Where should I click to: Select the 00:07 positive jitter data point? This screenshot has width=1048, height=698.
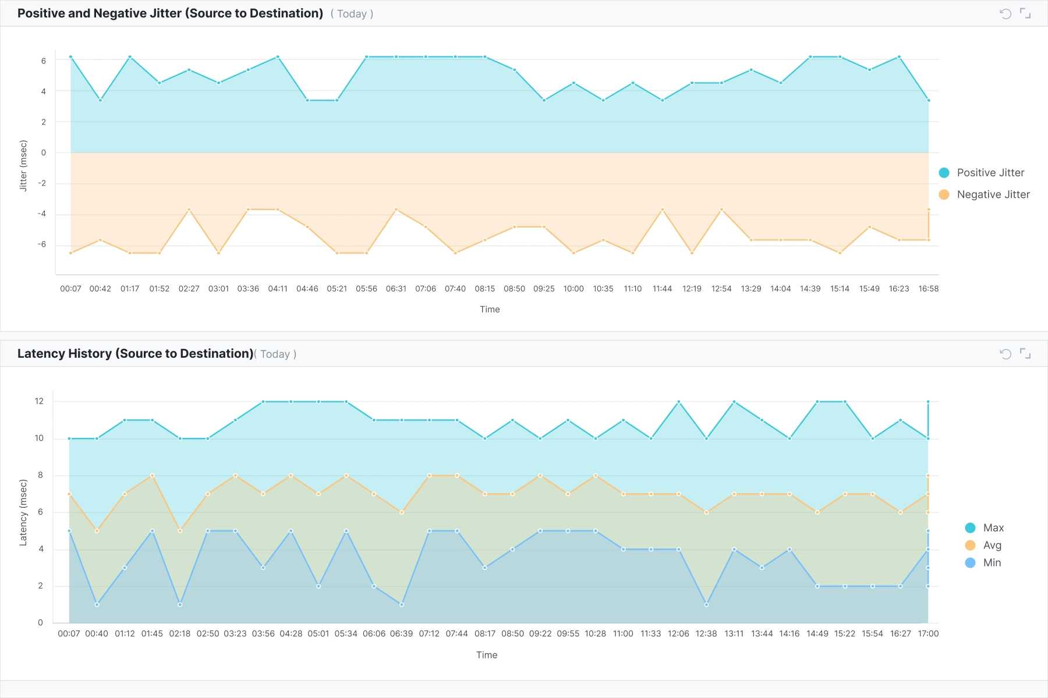[70, 57]
